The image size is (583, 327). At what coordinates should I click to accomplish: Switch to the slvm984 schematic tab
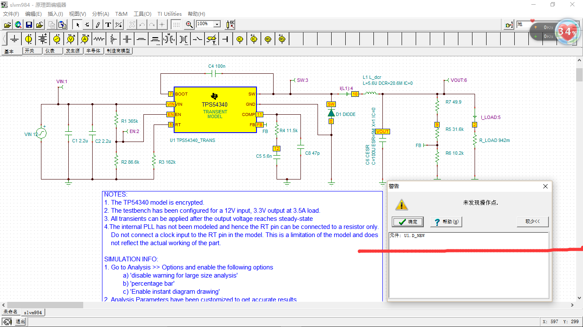(33, 313)
